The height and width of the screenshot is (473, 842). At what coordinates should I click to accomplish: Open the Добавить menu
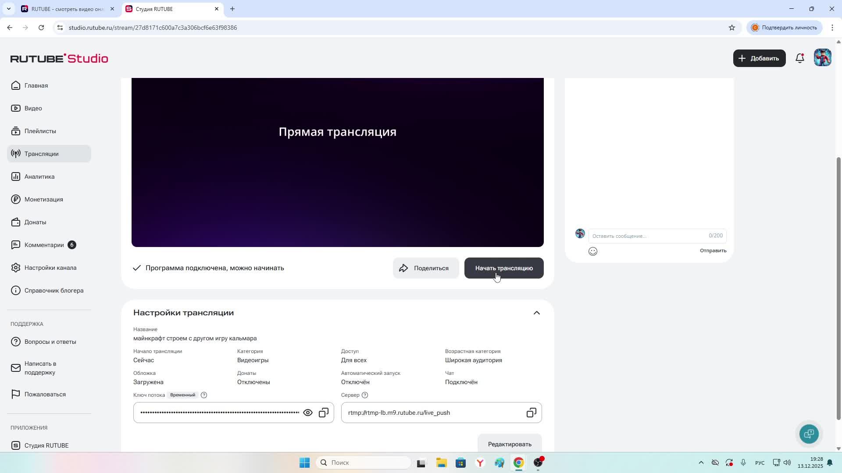pyautogui.click(x=759, y=58)
